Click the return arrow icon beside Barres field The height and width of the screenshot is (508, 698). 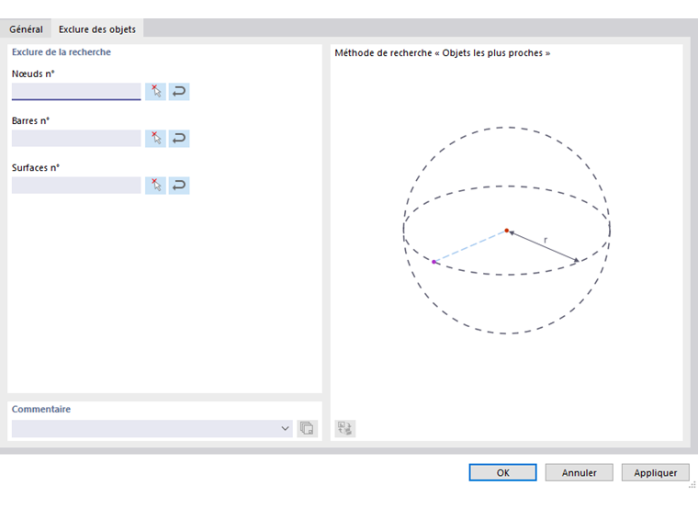[179, 139]
